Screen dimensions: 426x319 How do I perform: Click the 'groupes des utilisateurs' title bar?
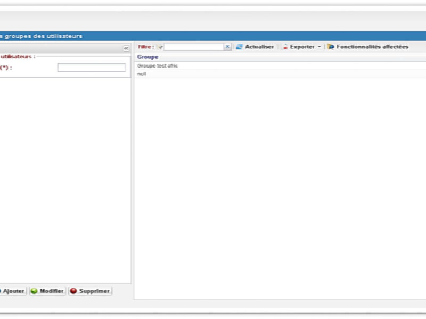tap(43, 36)
